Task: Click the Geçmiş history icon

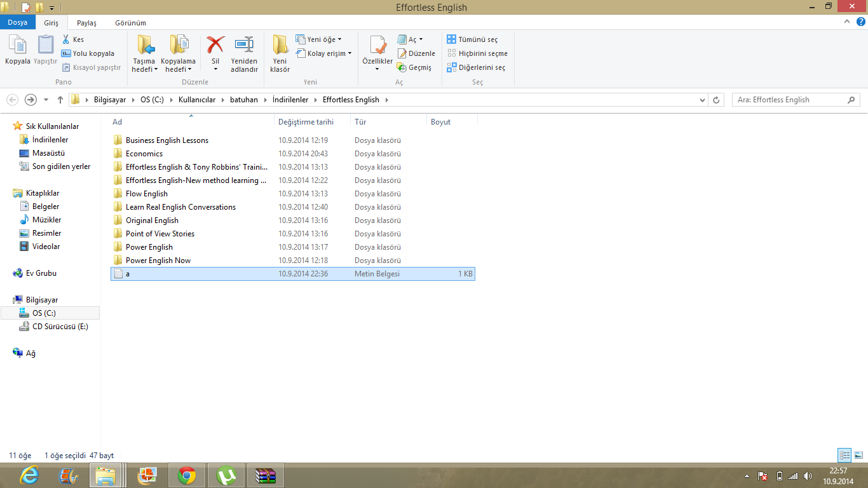Action: [402, 67]
